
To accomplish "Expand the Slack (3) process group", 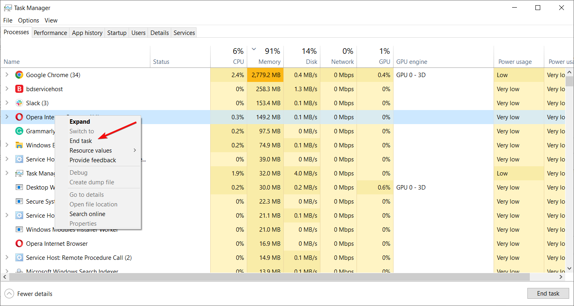I will (6, 103).
